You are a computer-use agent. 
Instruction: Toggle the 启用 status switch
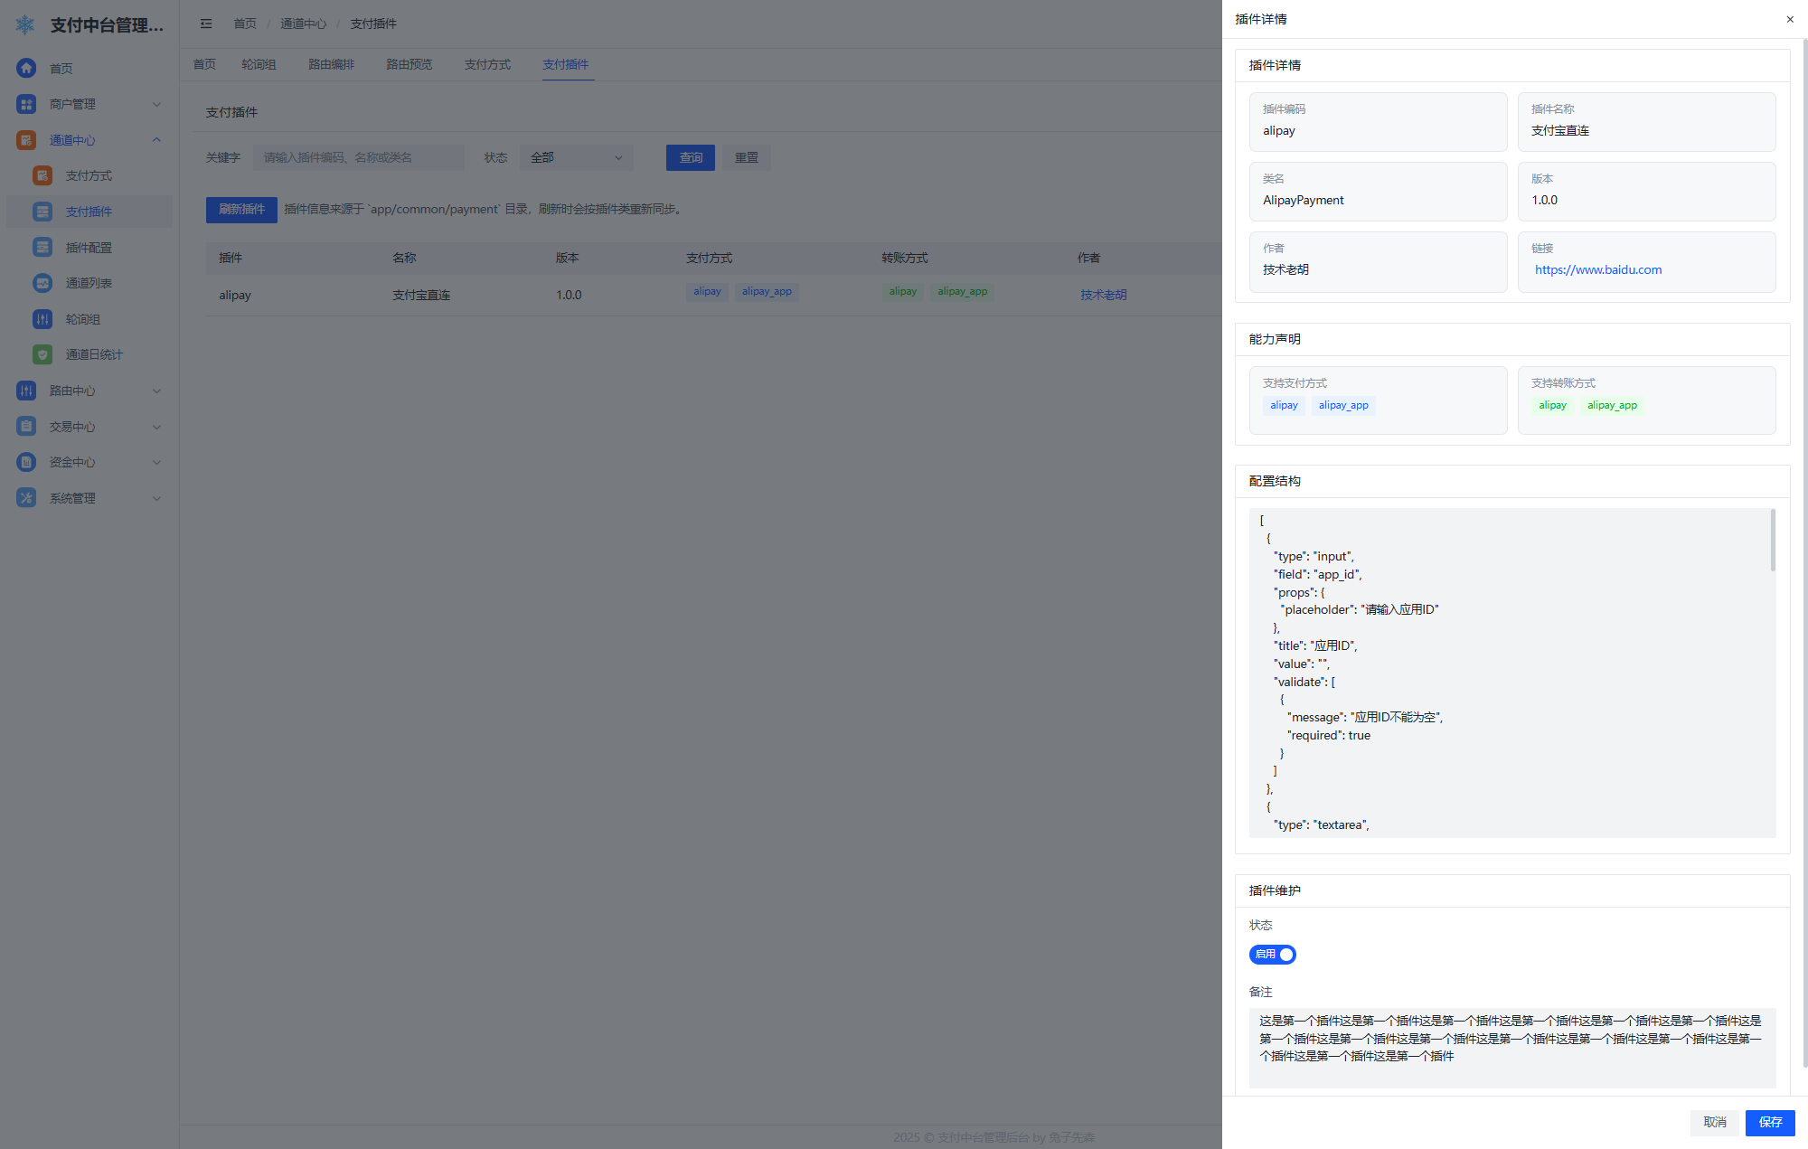[x=1272, y=955]
